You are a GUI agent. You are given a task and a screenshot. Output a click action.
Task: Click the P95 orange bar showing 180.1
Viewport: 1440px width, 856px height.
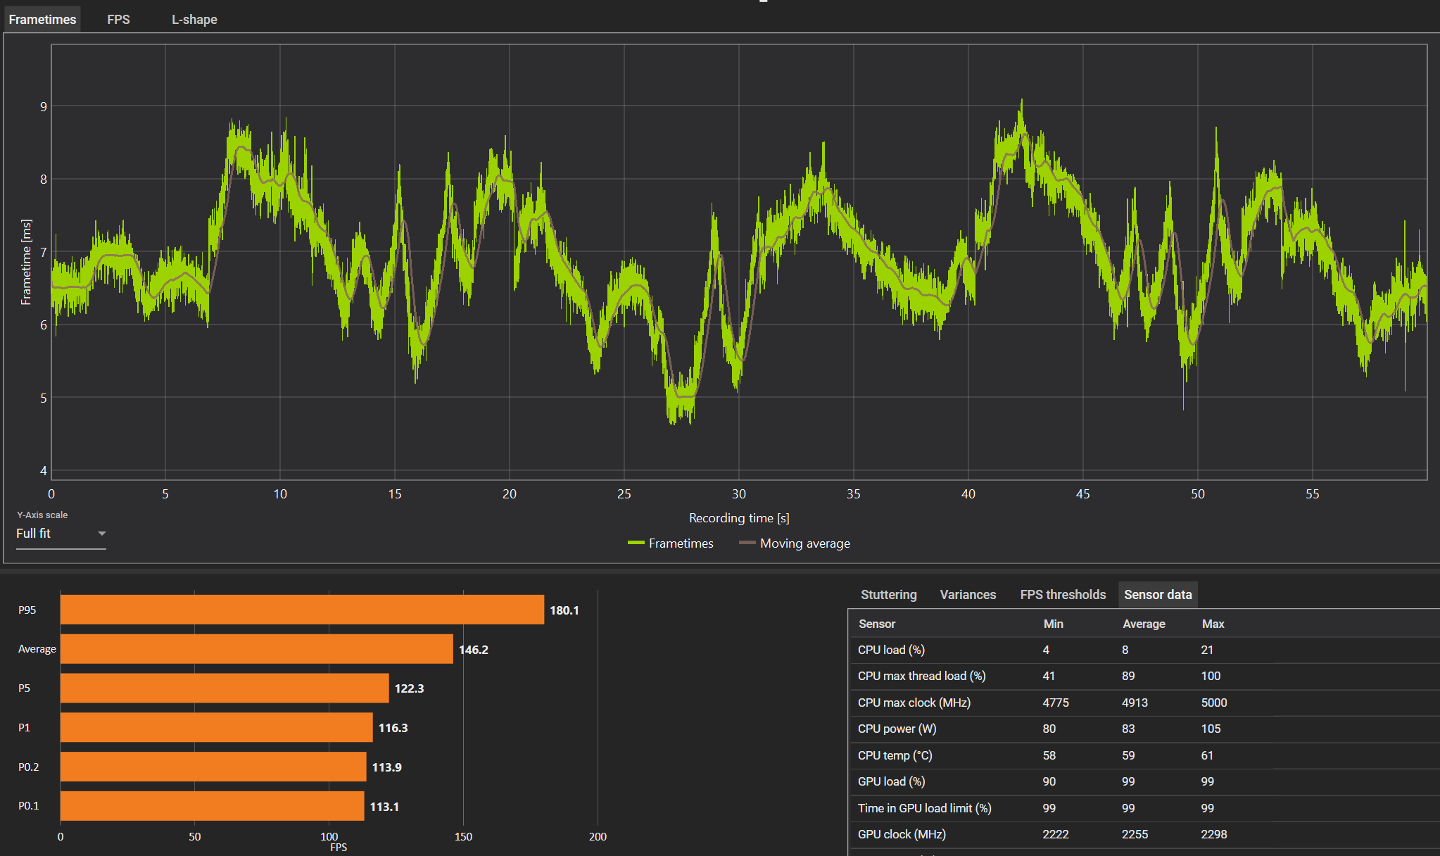(x=302, y=610)
